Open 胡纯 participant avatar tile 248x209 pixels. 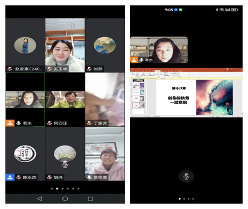click(x=65, y=154)
